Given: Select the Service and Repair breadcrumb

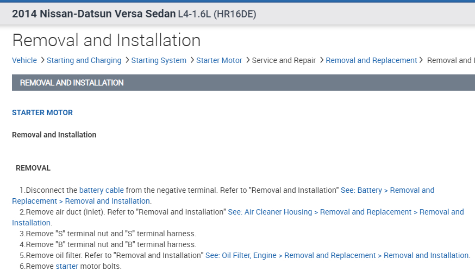Looking at the screenshot, I should point(284,60).
